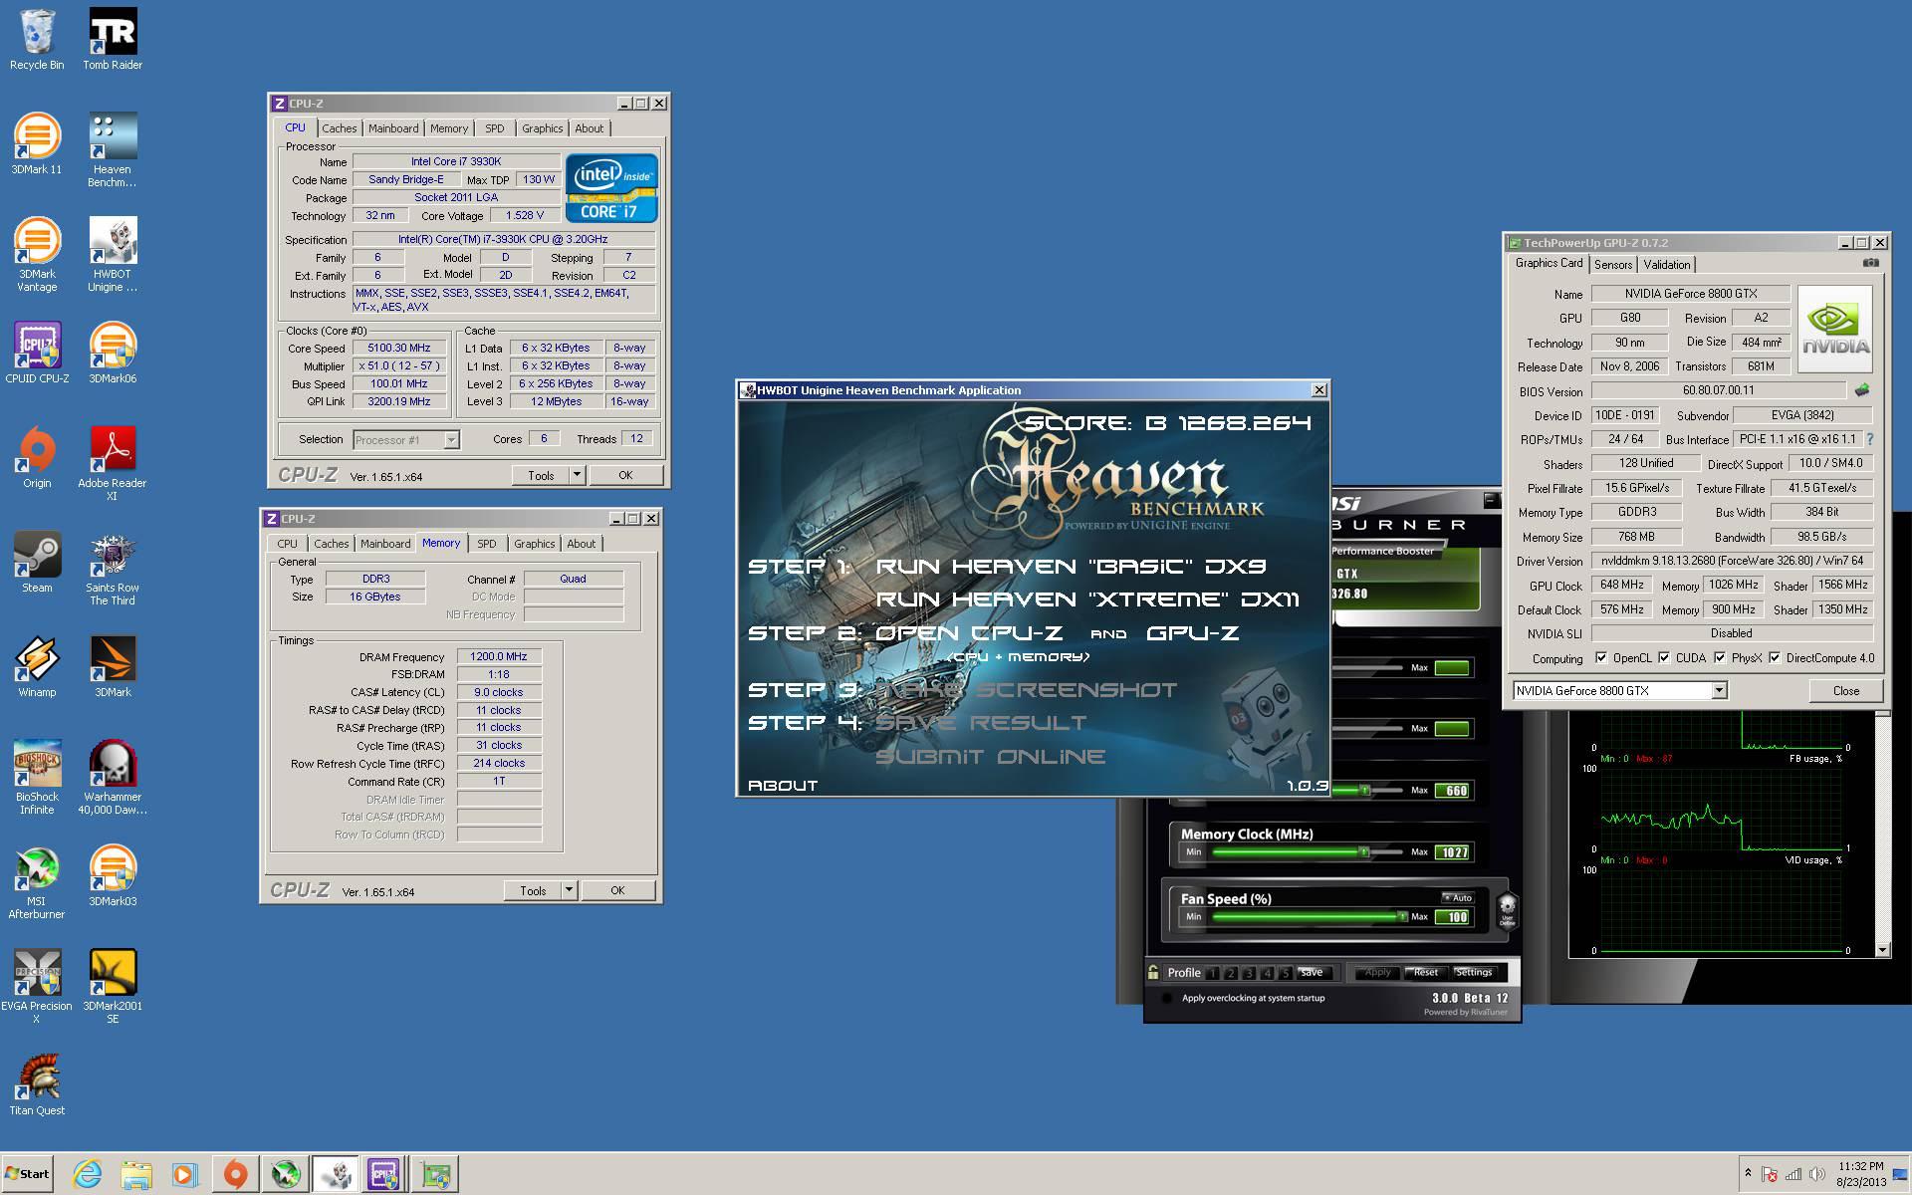Open Titan Quest desktop shortcut

(37, 1085)
